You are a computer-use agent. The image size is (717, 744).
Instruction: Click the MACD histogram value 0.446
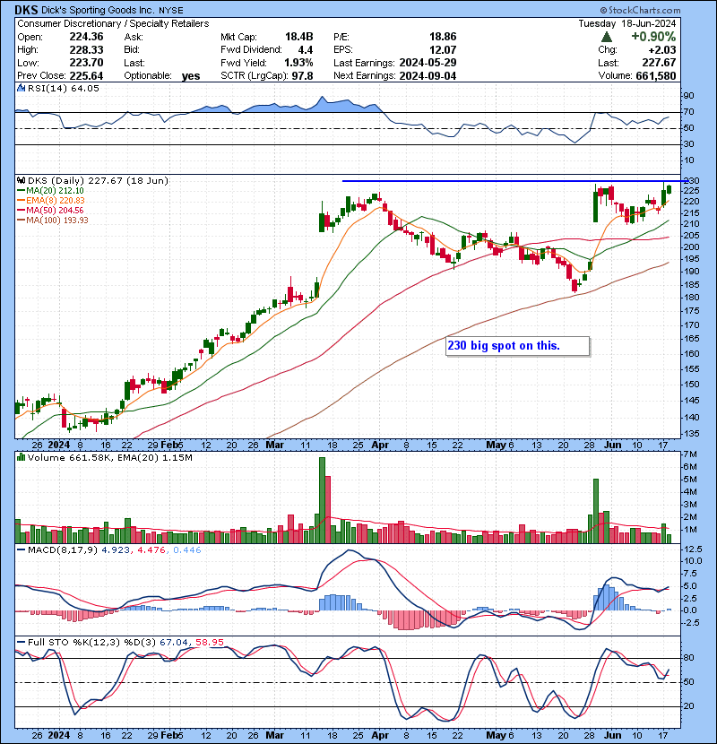pyautogui.click(x=187, y=550)
